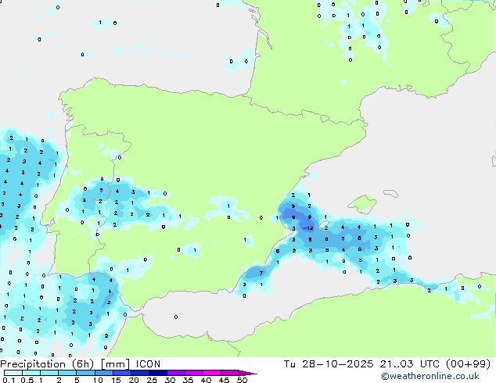The image size is (496, 383).
Task: Pick the legend swatch between 35 and 40
Action: (194, 373)
